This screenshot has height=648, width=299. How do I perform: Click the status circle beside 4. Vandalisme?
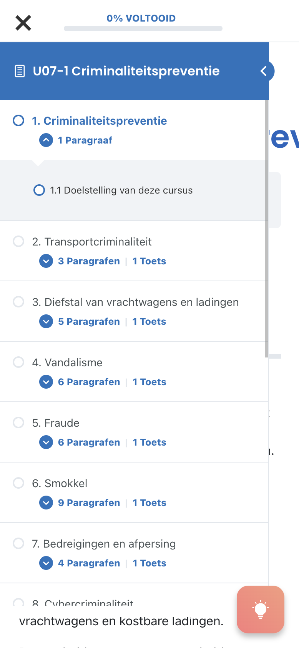coord(18,362)
